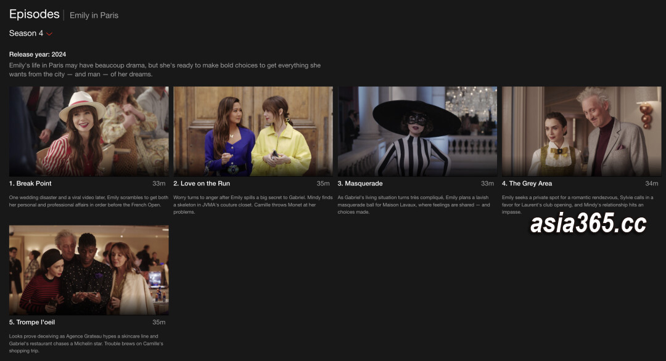This screenshot has height=361, width=666.
Task: Expand the Season 4 dropdown chevron
Action: pyautogui.click(x=49, y=33)
